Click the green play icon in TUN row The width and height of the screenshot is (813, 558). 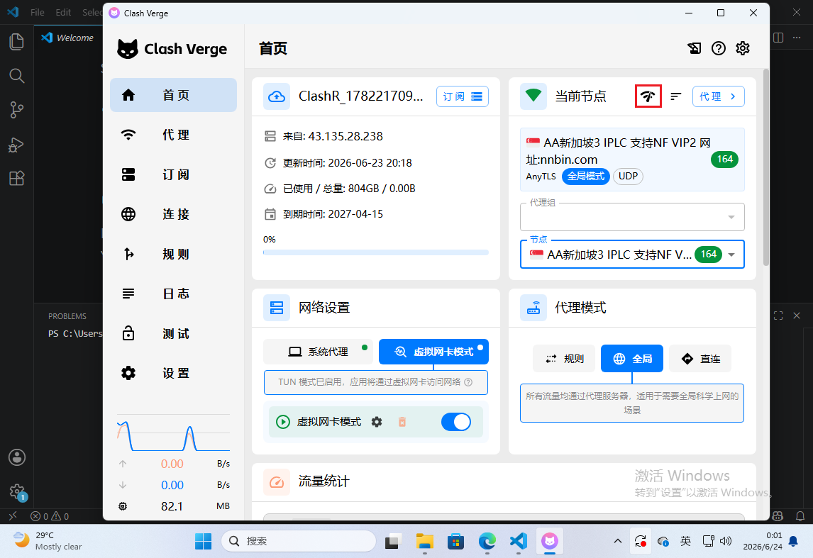pyautogui.click(x=282, y=422)
